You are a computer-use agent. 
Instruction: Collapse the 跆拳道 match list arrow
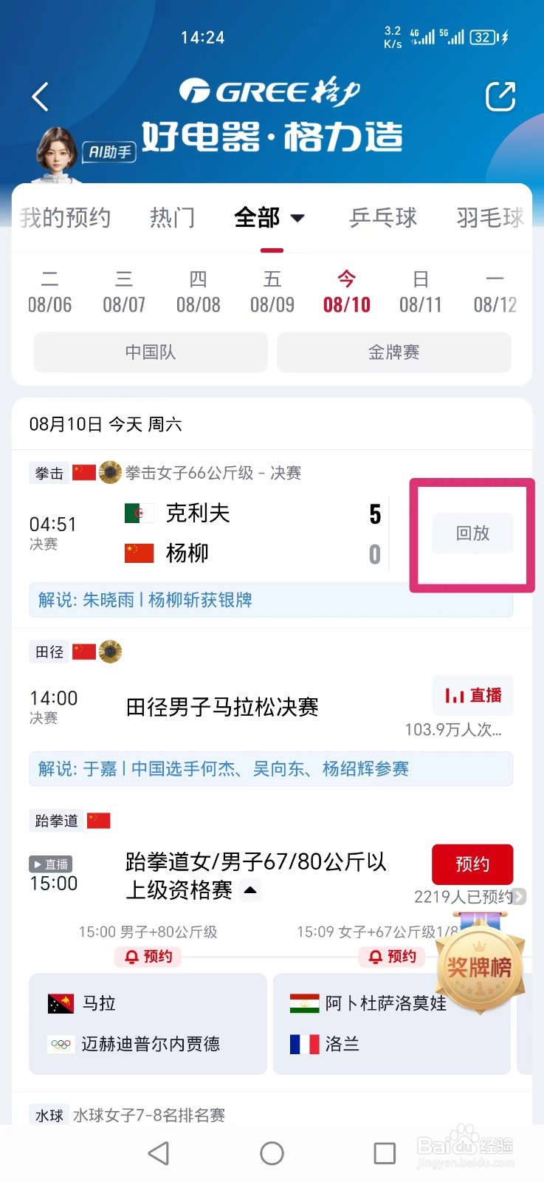click(251, 890)
